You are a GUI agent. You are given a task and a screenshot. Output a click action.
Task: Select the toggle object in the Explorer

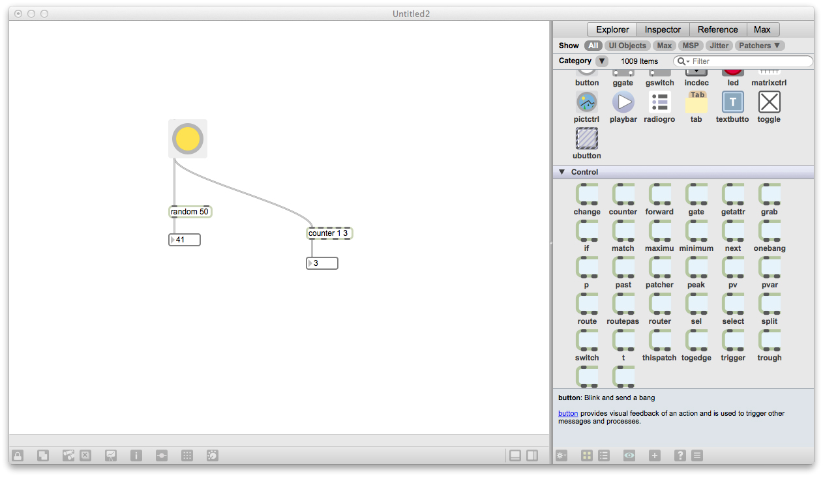tap(768, 102)
